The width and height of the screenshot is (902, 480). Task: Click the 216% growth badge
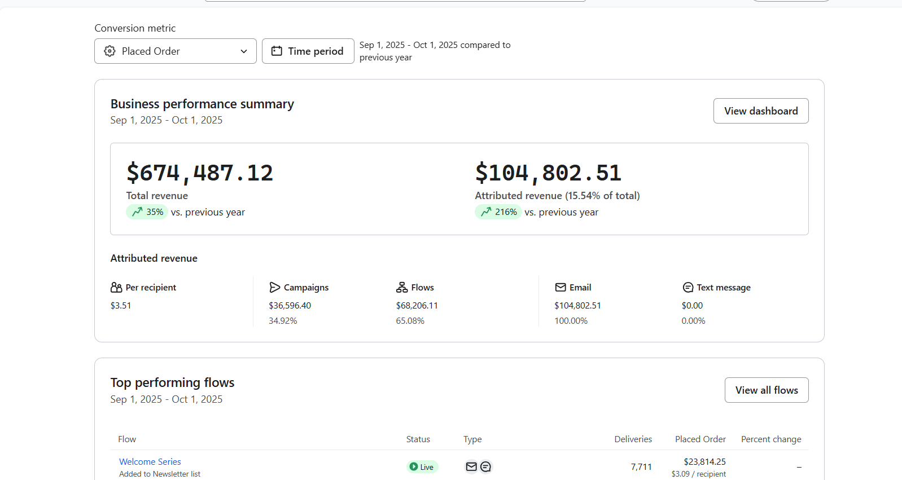tap(498, 212)
